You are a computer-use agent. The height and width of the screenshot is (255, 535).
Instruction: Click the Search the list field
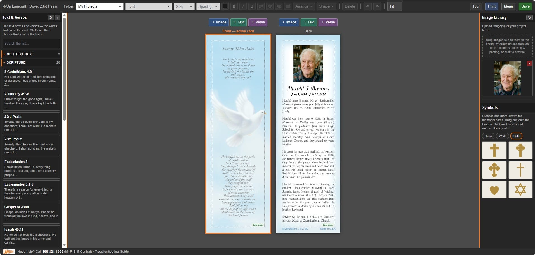click(x=31, y=44)
